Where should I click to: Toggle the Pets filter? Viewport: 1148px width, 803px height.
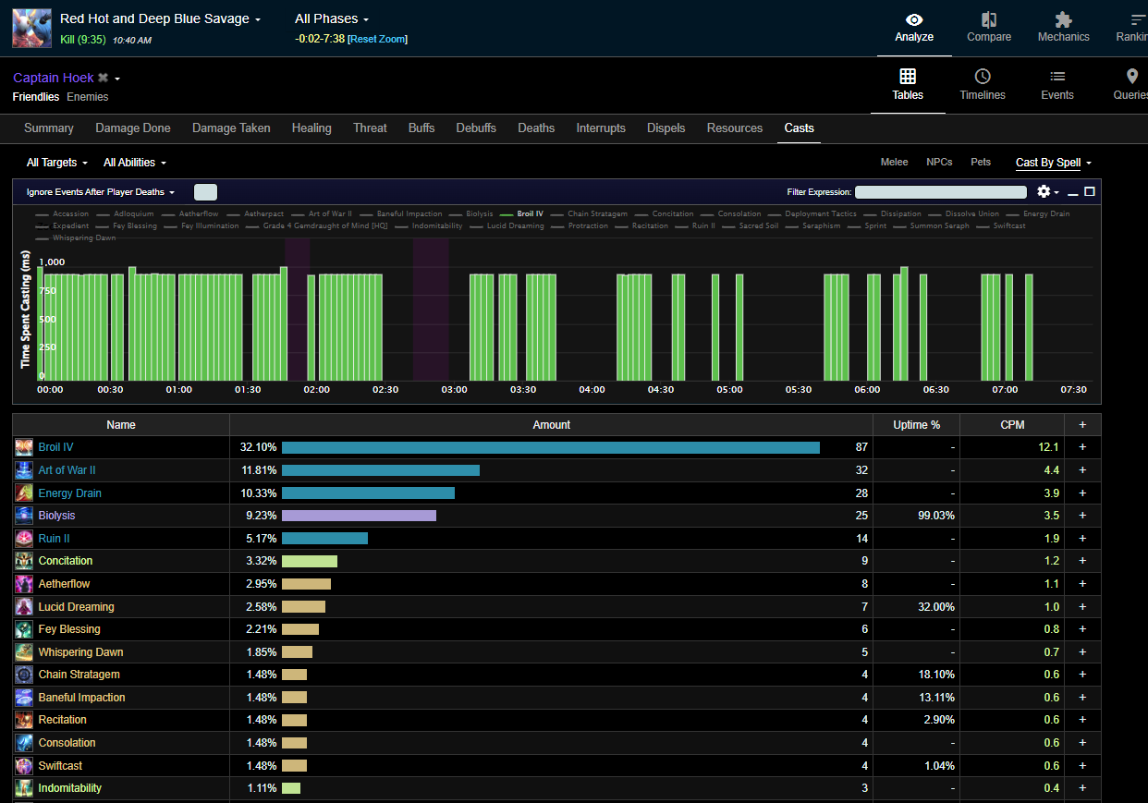pos(980,163)
